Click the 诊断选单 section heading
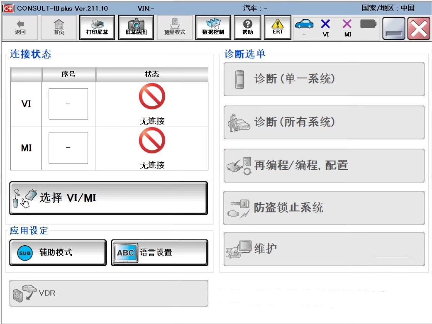The image size is (432, 324). tap(245, 54)
